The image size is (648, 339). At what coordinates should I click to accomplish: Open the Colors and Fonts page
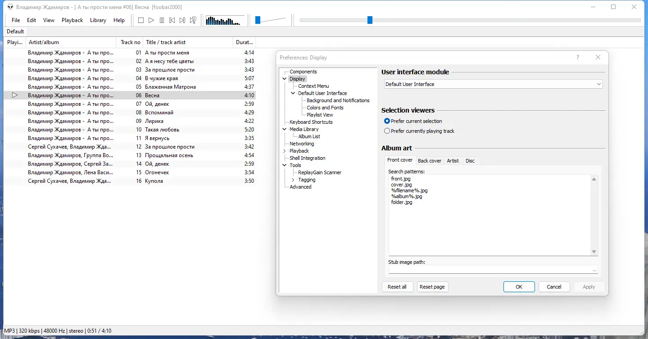tap(325, 108)
